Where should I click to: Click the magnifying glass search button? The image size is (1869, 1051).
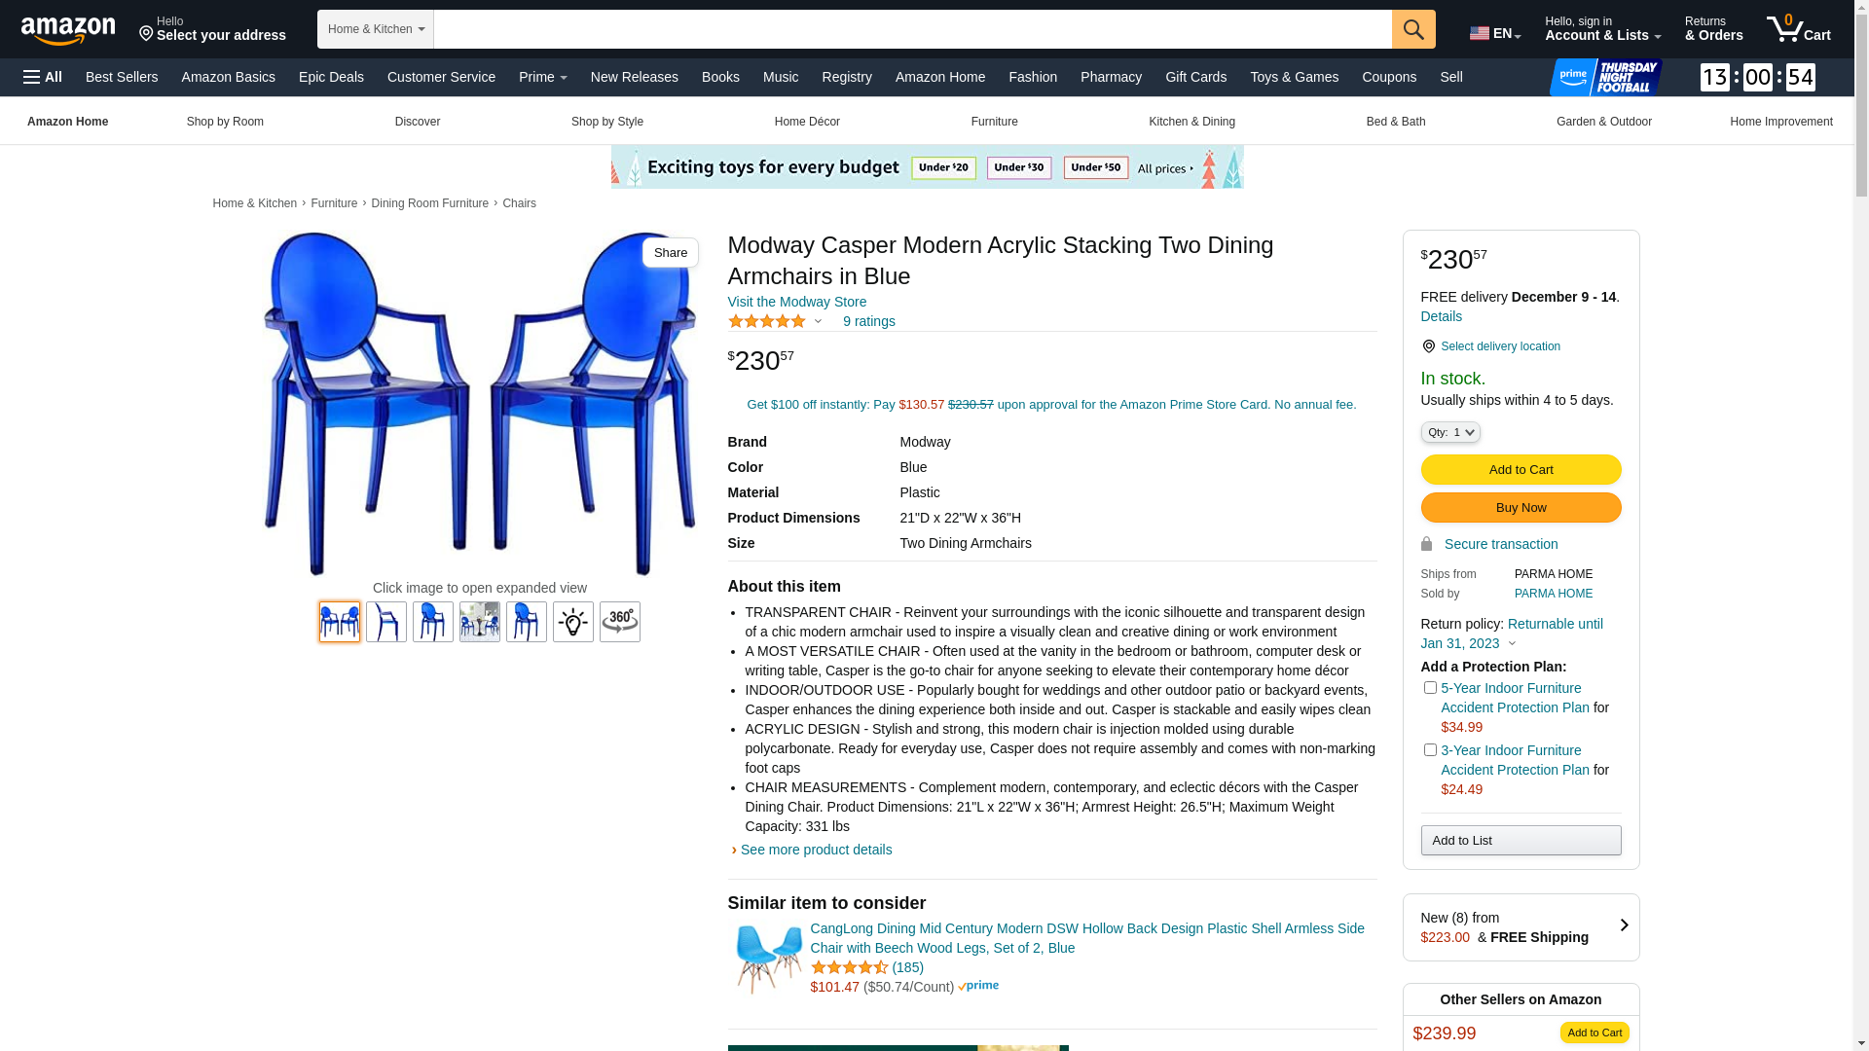[1413, 29]
